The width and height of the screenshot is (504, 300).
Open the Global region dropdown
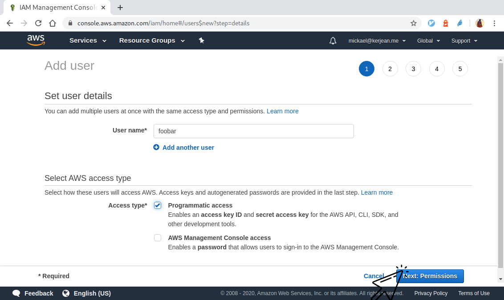pyautogui.click(x=428, y=41)
